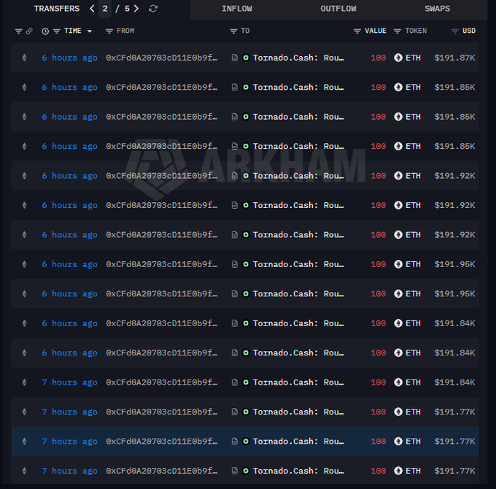Click ETH token label in $191.87K row
Screen dimensions: 496x489
[413, 58]
